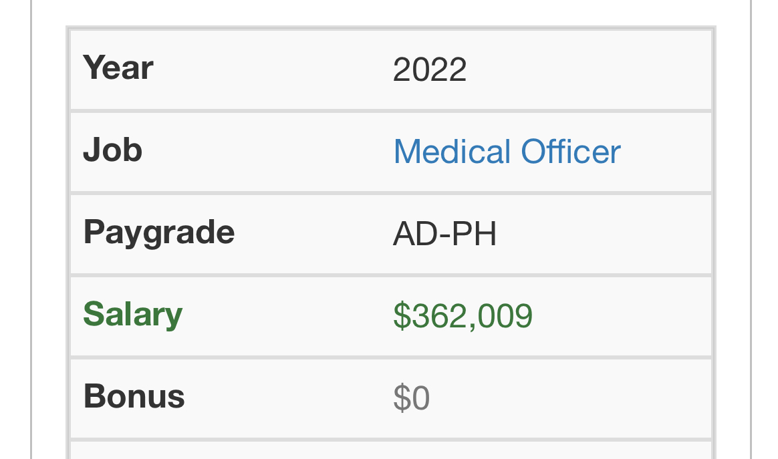Click empty space right of Medical Officer link
778x459 pixels.
coord(668,152)
